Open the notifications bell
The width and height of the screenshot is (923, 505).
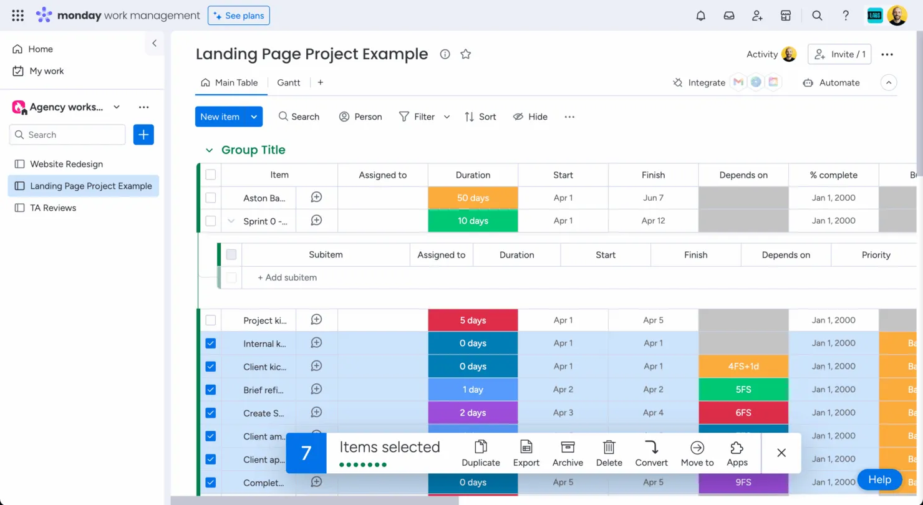coord(700,15)
